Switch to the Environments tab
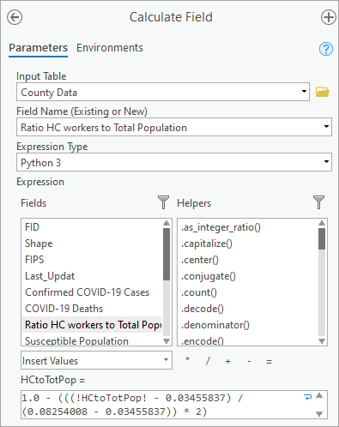Image resolution: width=339 pixels, height=427 pixels. 110,48
